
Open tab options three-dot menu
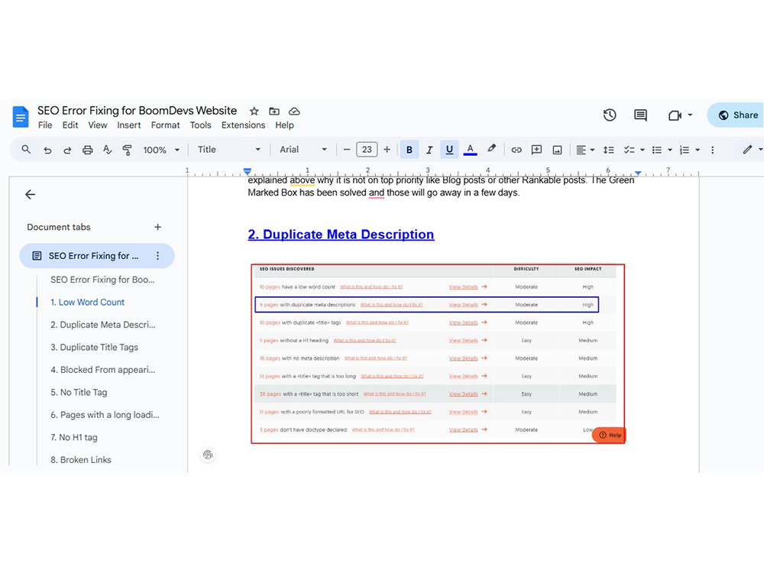pyautogui.click(x=157, y=256)
